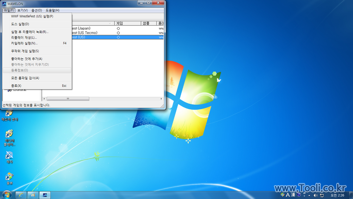Launch Internet Explorer from the taskbar
The image size is (353, 199).
pyautogui.click(x=21, y=195)
